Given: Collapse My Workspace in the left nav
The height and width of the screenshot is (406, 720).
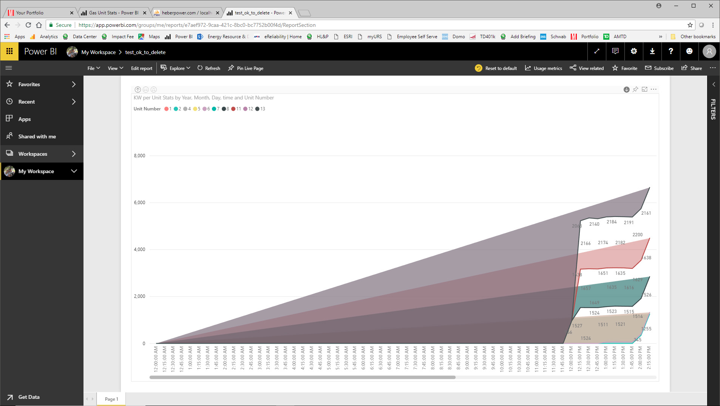Looking at the screenshot, I should coord(74,171).
